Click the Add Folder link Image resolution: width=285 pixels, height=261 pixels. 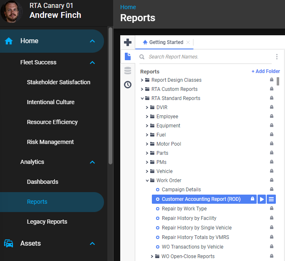pyautogui.click(x=265, y=71)
